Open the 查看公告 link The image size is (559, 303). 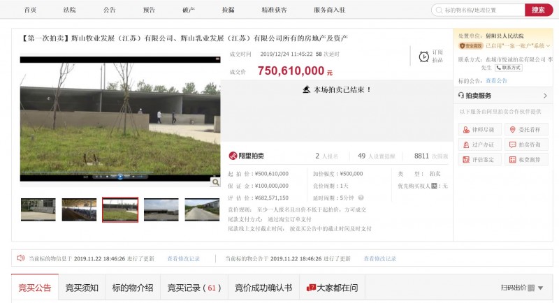click(496, 81)
